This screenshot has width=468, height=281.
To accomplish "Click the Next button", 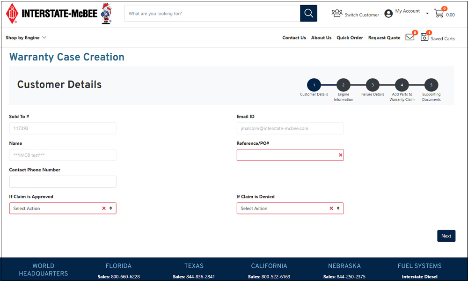I will (x=446, y=236).
